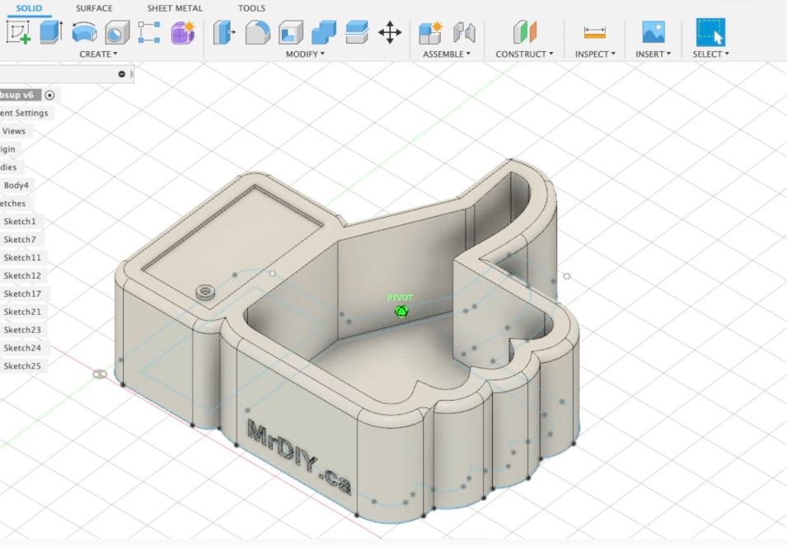787x545 pixels.
Task: Select Sketch17 in the browser
Action: (x=22, y=294)
